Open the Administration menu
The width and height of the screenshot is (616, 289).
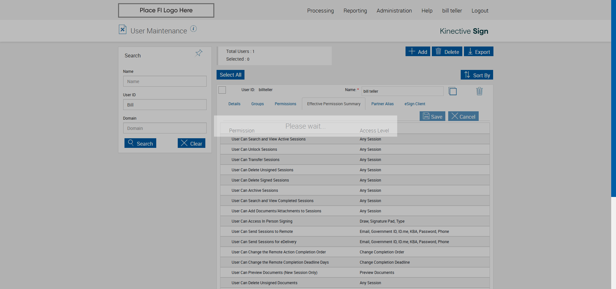pyautogui.click(x=394, y=11)
